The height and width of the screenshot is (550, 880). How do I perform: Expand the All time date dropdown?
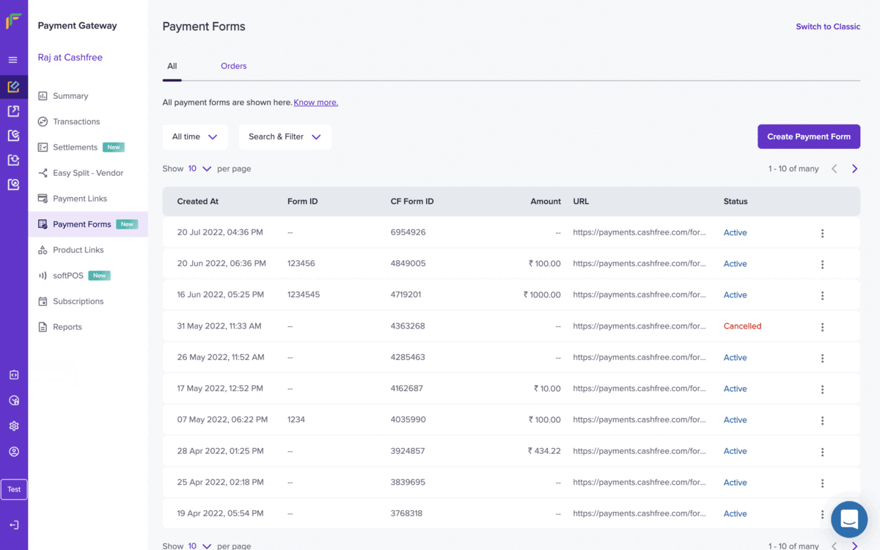tap(195, 137)
